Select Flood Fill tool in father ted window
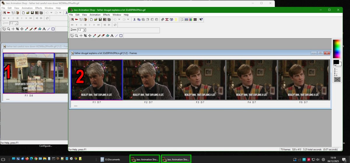 40,29
